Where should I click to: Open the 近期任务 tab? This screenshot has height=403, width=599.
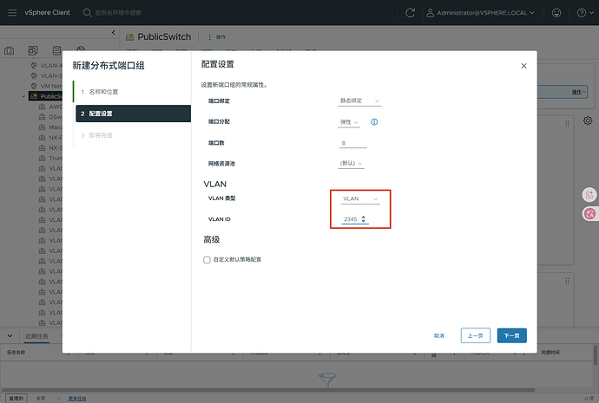(x=36, y=336)
